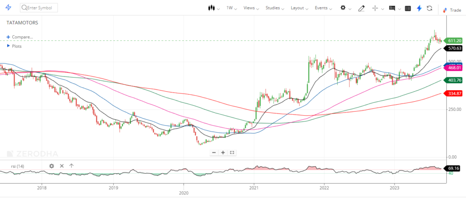Click the ChartIQ lightning logo icon
The width and height of the screenshot is (466, 200).
point(8,8)
